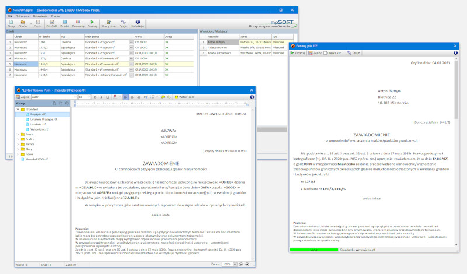Open the Calibri font name dropdown

[x=75, y=97]
